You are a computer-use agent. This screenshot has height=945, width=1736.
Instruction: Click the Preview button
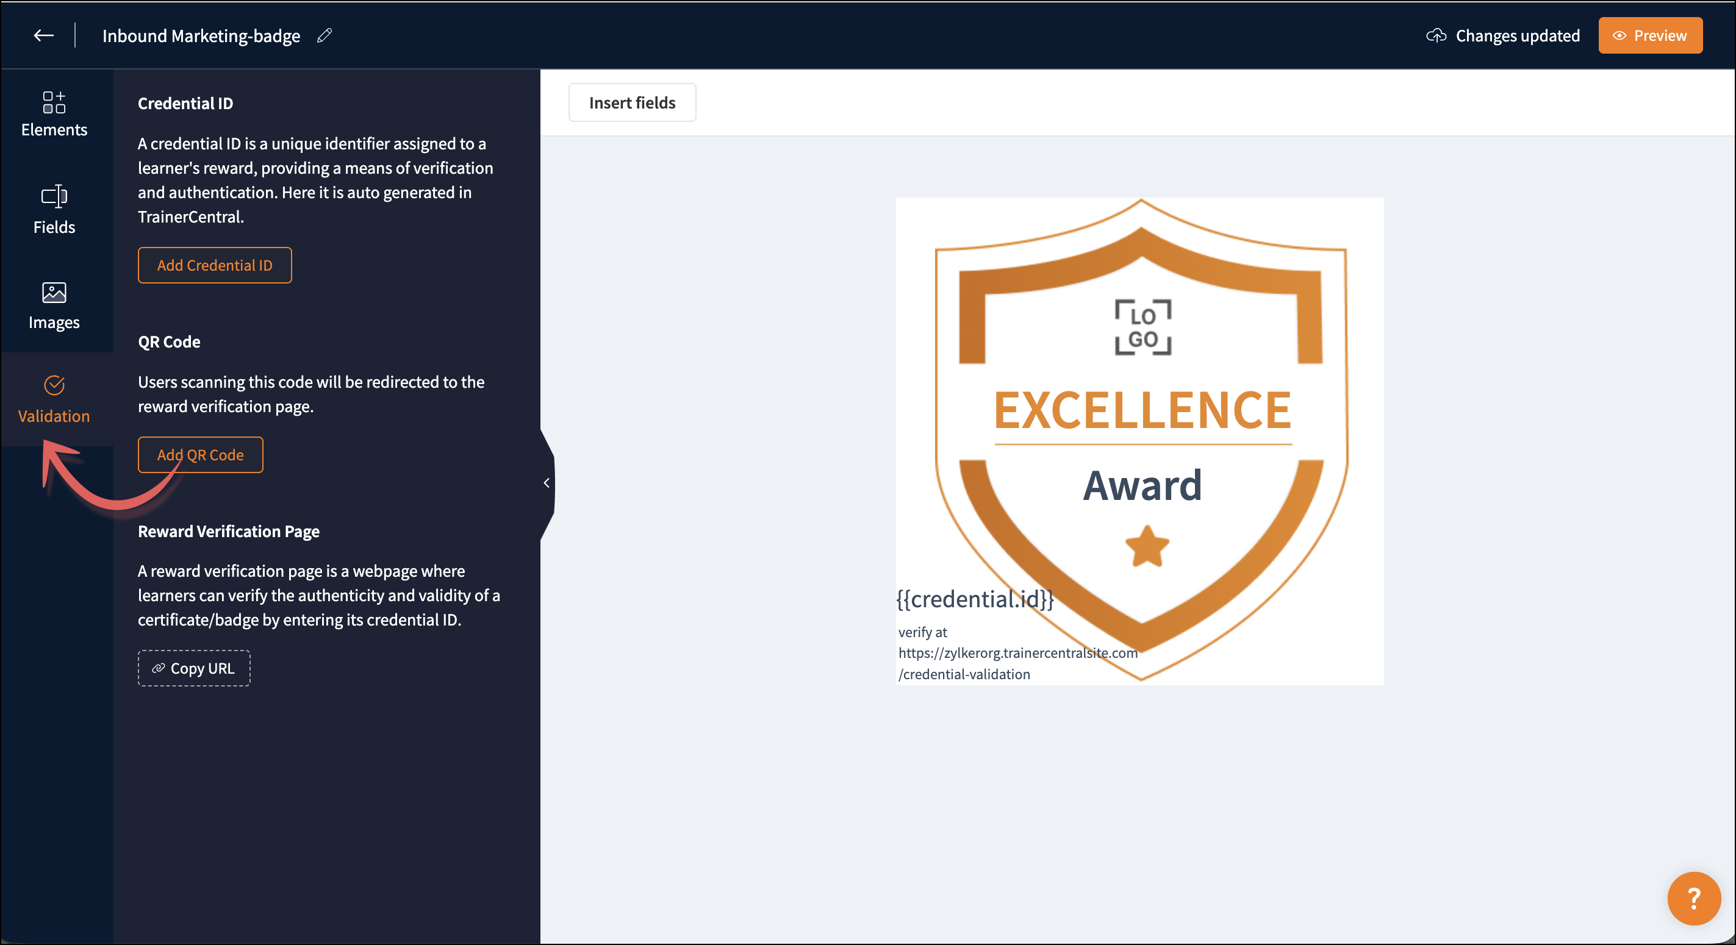pyautogui.click(x=1650, y=36)
